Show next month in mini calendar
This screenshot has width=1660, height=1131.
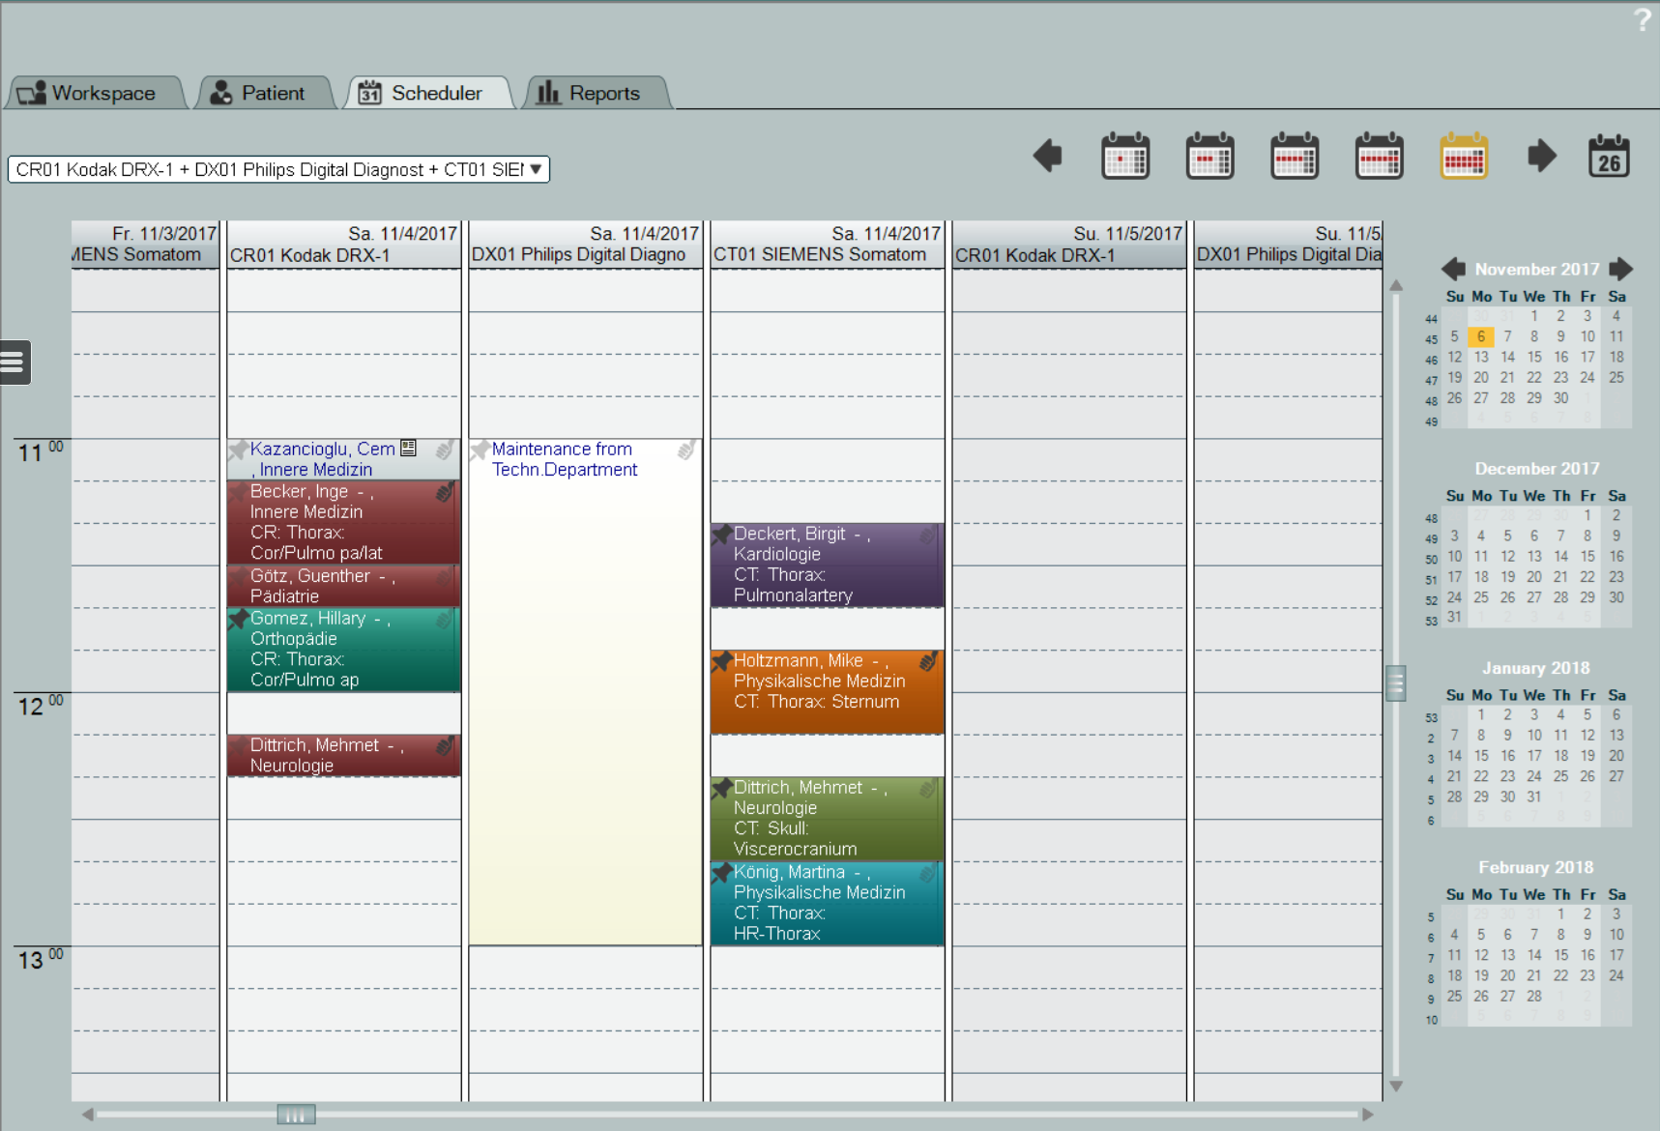(x=1621, y=269)
